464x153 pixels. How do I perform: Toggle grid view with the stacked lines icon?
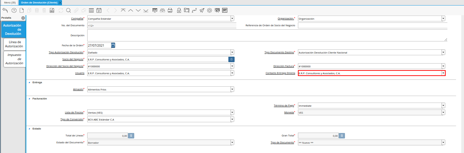(x=91, y=10)
